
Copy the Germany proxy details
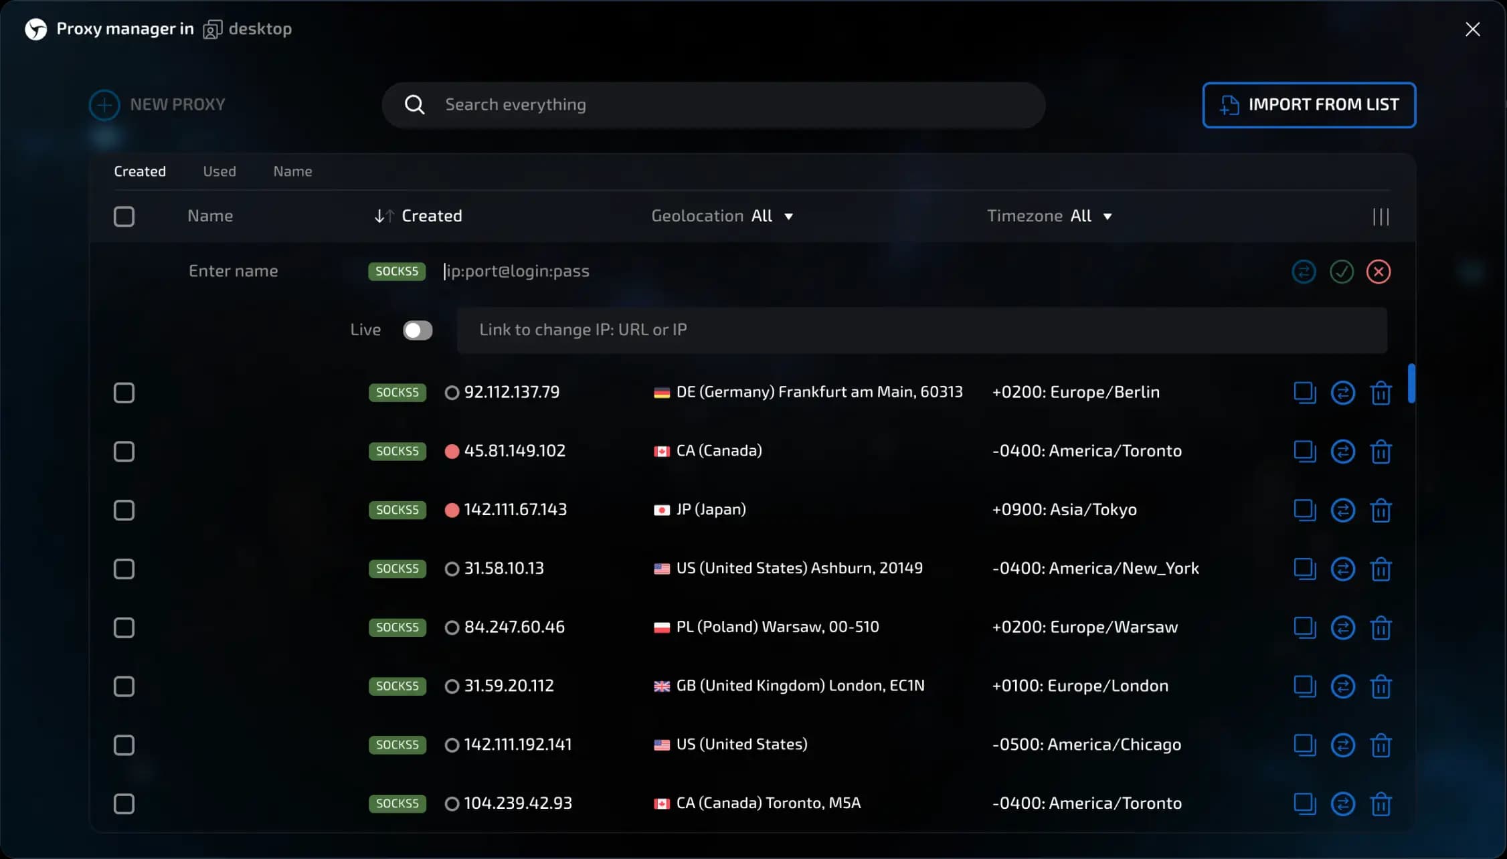point(1305,393)
